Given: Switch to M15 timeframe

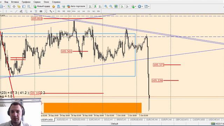Looking at the screenshot, I should pyautogui.click(x=69, y=11).
